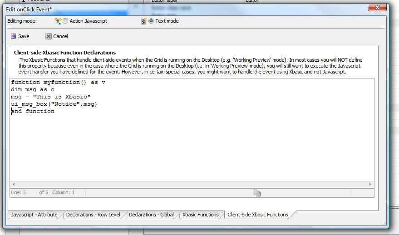The width and height of the screenshot is (399, 235).
Task: Open the Declarations - Row Level tab
Action: 93,215
